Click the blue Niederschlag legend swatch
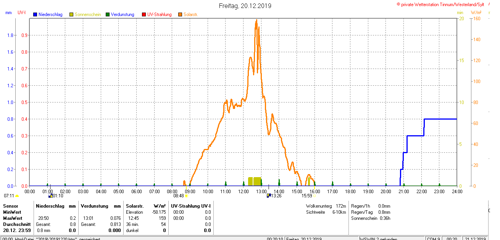The height and width of the screenshot is (240, 500). (35, 14)
